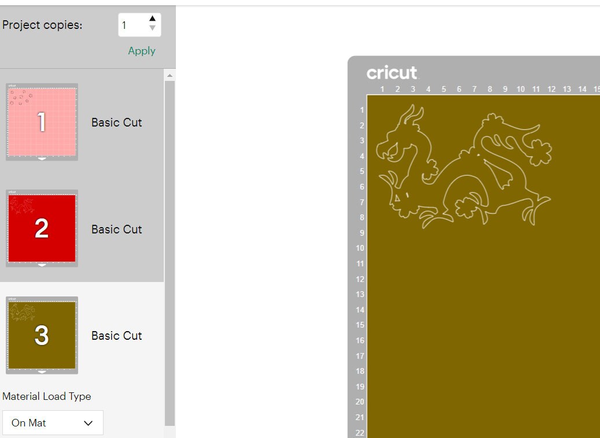Select the olive Mat 3 thumbnail
This screenshot has height=438, width=600.
tap(41, 335)
